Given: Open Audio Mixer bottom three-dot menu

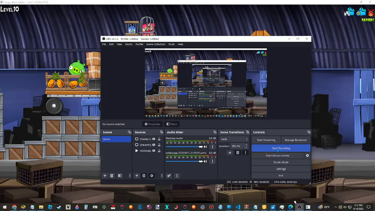Looking at the screenshot, I should pyautogui.click(x=177, y=176).
